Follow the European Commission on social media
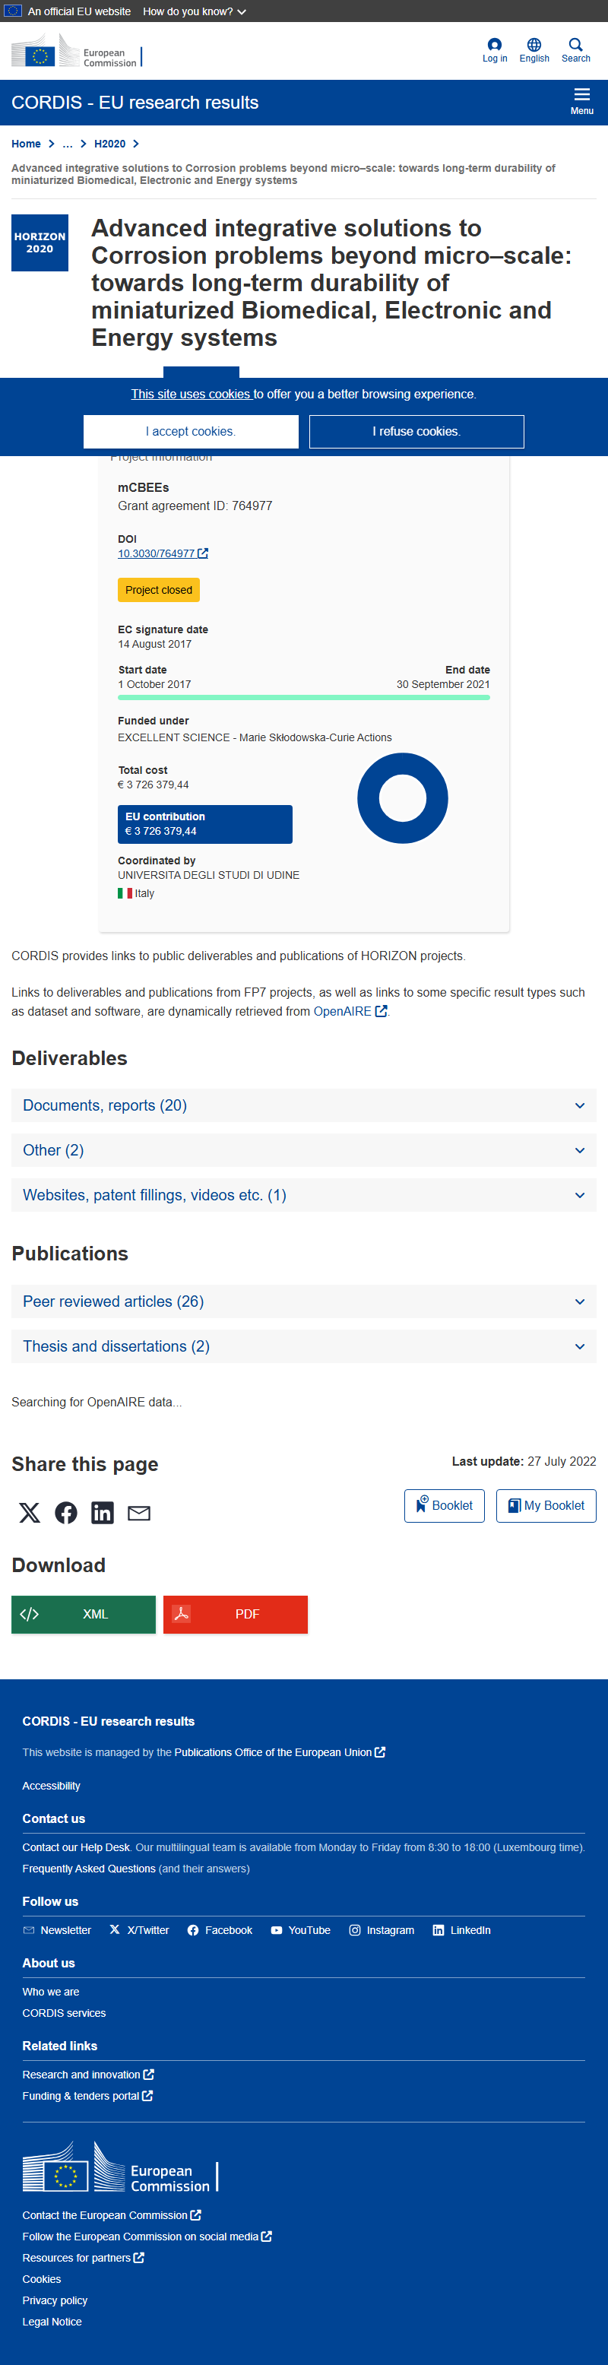The width and height of the screenshot is (608, 2365). (x=147, y=2237)
